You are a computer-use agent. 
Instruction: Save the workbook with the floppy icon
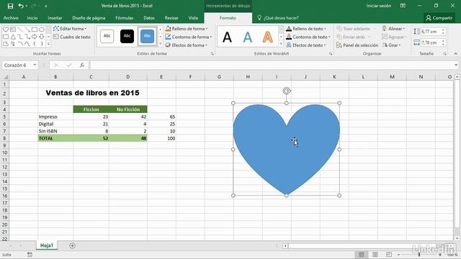10,6
